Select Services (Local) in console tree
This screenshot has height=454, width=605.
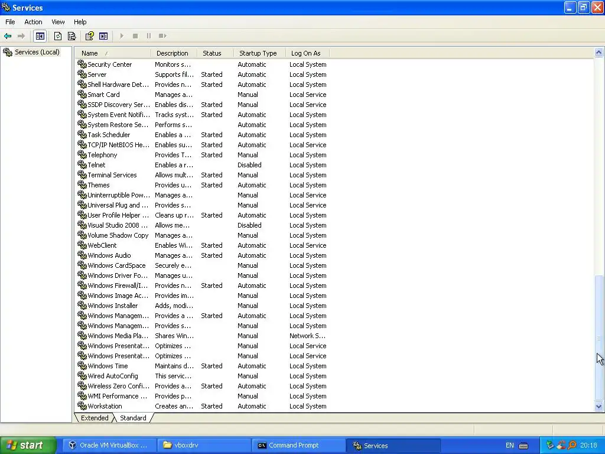[x=37, y=52]
